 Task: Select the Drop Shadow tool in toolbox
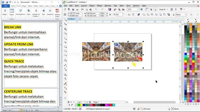click(x=65, y=75)
